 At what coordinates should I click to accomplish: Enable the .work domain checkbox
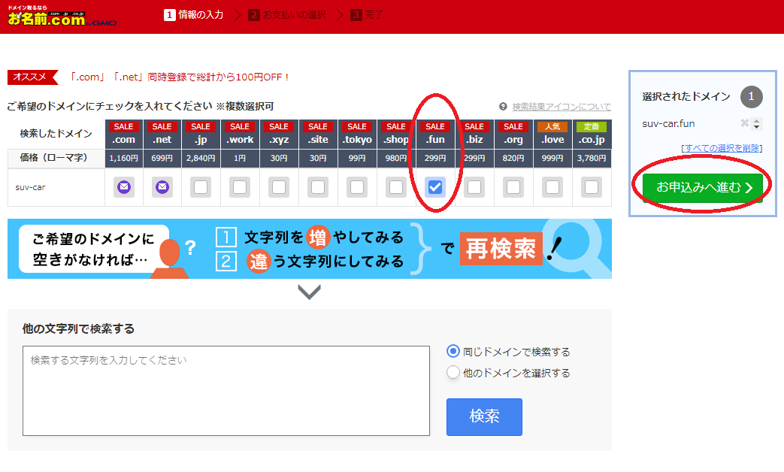(x=240, y=187)
